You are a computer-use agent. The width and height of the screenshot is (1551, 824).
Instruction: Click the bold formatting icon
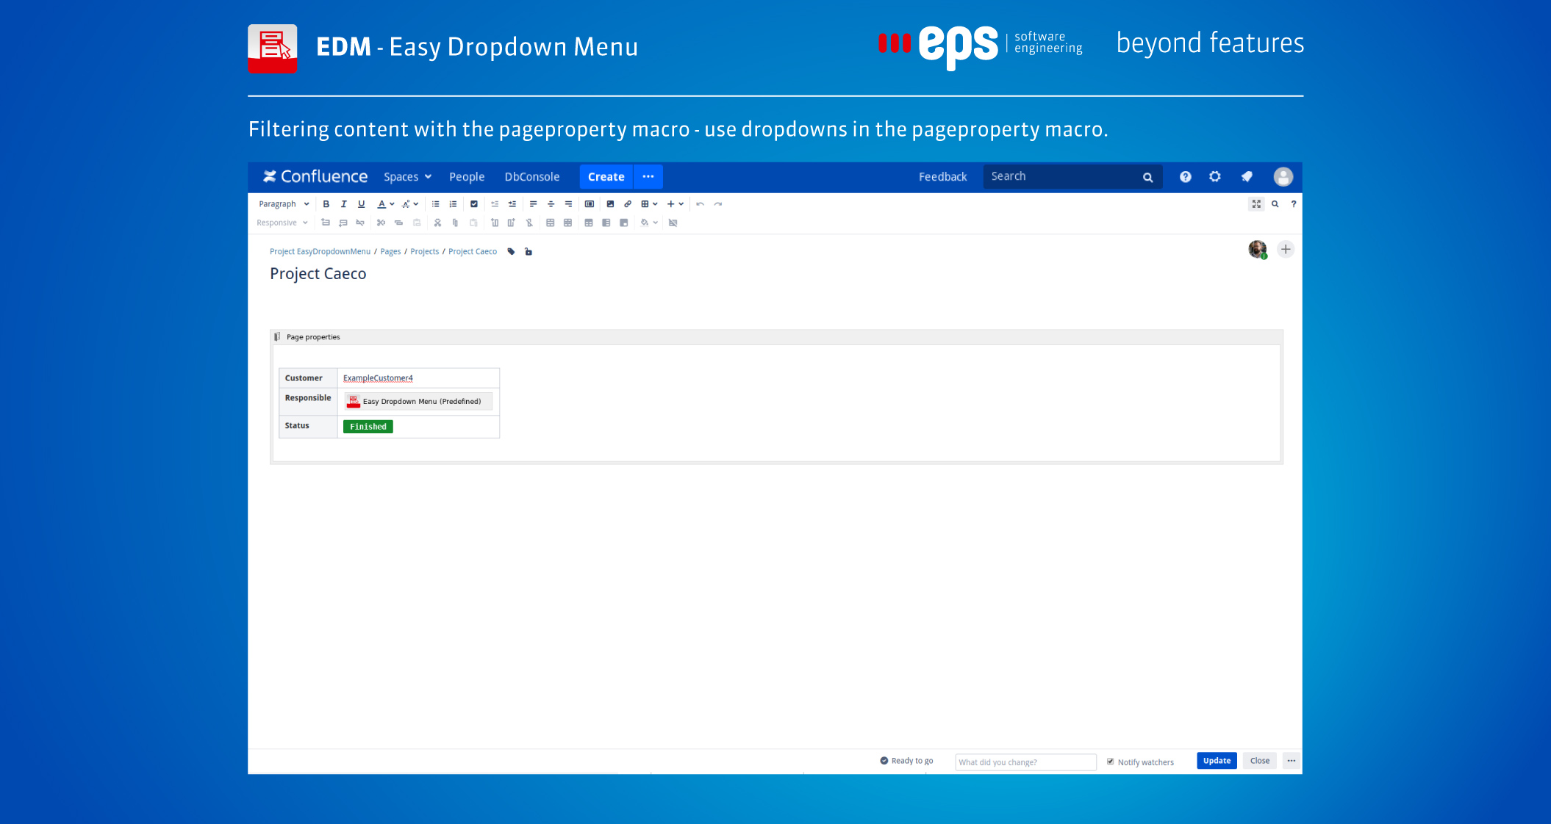(326, 204)
